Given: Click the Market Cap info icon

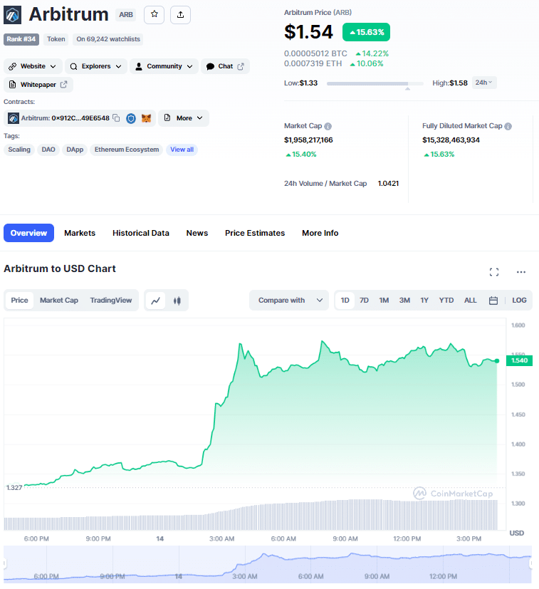Looking at the screenshot, I should (x=328, y=126).
